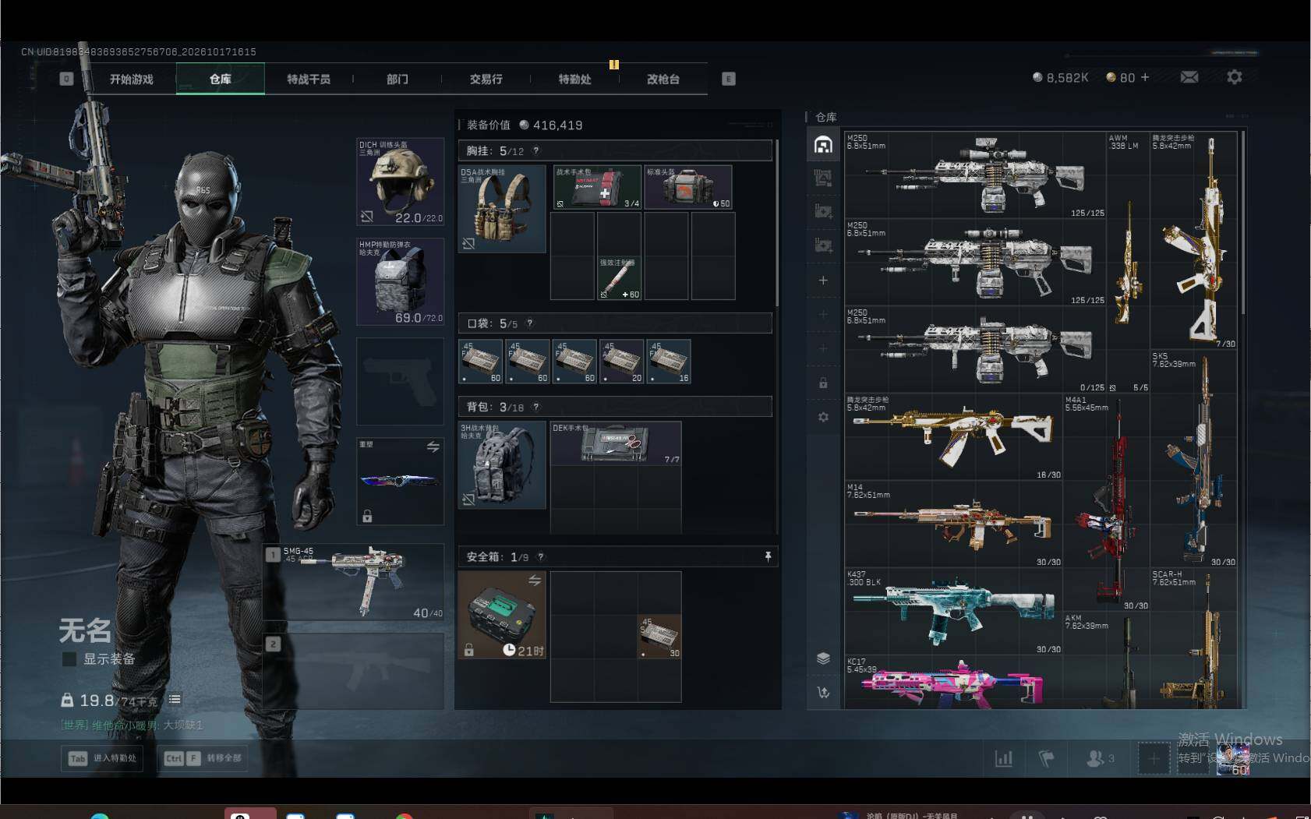Select the DEK手术包 in backpack
1311x819 pixels.
616,443
